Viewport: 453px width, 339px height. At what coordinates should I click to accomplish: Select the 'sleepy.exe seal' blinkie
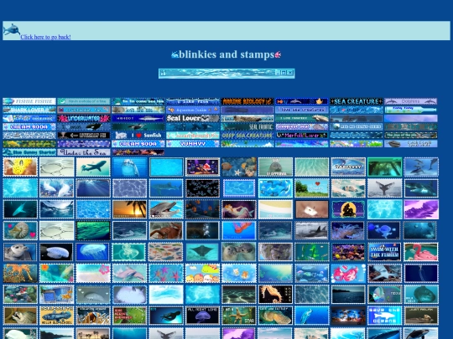coord(302,127)
